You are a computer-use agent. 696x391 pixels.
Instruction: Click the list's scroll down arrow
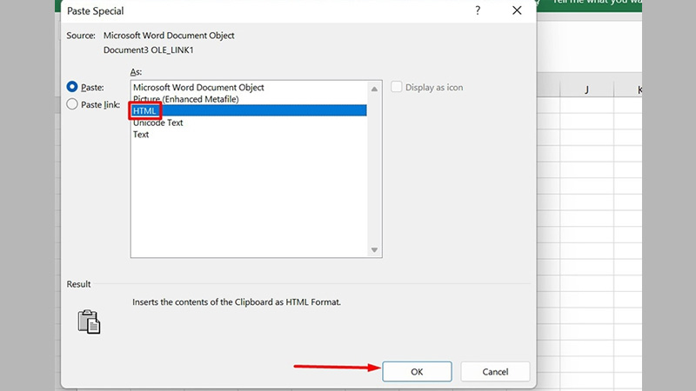click(374, 250)
